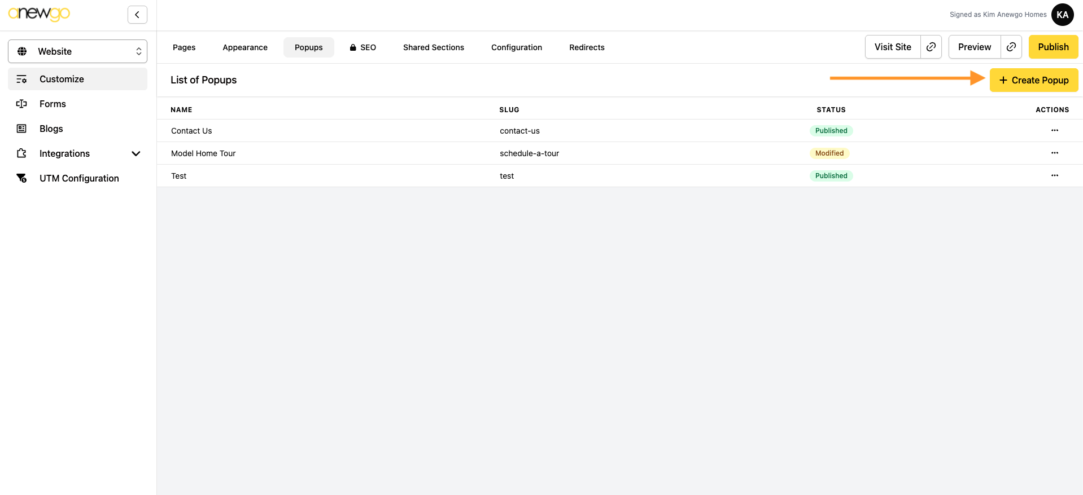Click the Visit Site button
Image resolution: width=1083 pixels, height=495 pixels.
pos(892,47)
